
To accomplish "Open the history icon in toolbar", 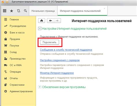I will point(18,11).
